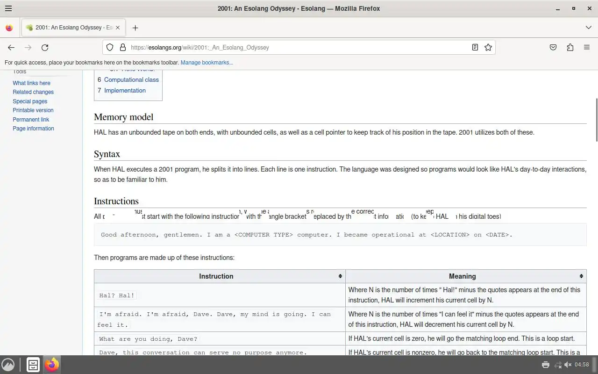Open a new tab
598x374 pixels.
click(135, 28)
